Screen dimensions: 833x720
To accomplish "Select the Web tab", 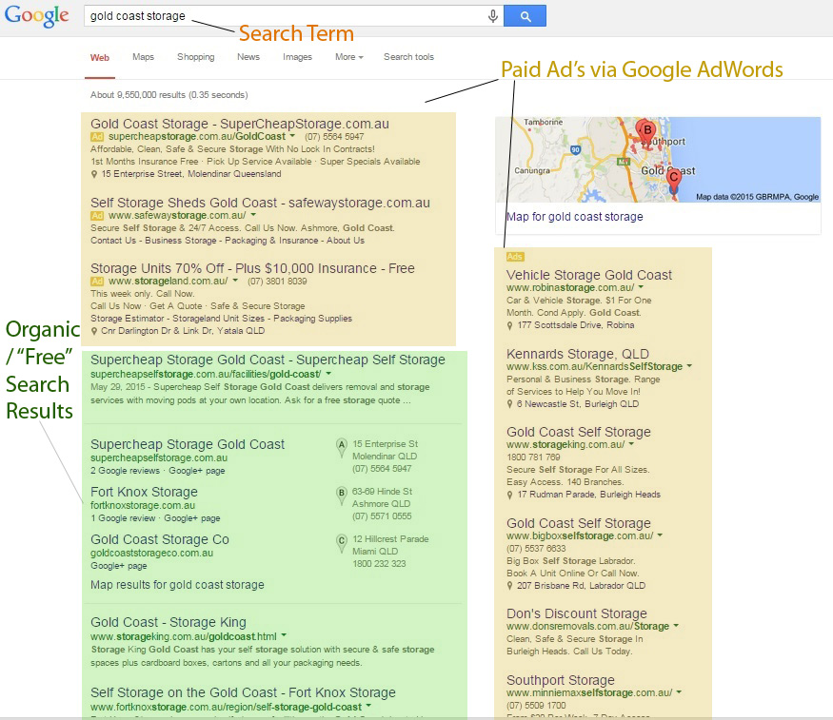I will (100, 57).
